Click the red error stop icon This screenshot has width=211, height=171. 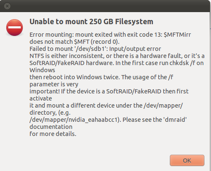point(15,28)
